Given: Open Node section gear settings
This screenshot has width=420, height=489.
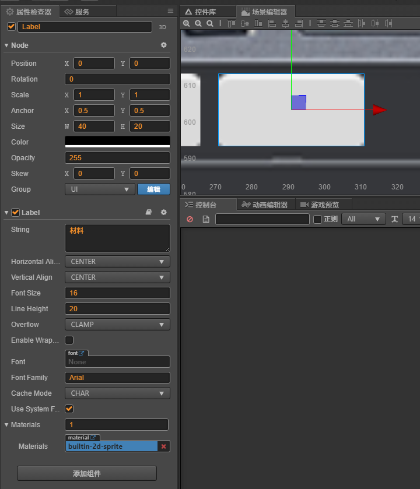Looking at the screenshot, I should coord(163,45).
